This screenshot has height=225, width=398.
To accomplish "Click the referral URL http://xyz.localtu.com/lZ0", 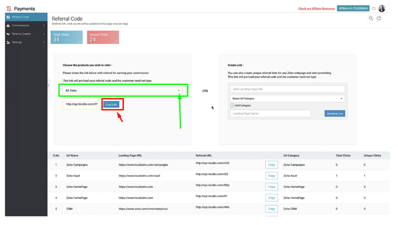I will (212, 174).
